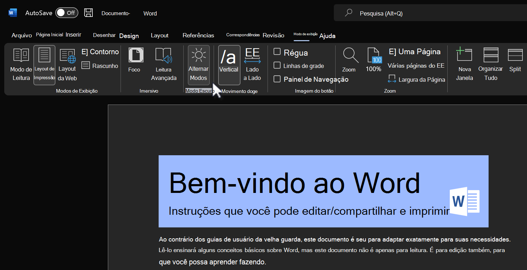Image resolution: width=527 pixels, height=270 pixels.
Task: Select the Contorno outline view
Action: click(100, 52)
